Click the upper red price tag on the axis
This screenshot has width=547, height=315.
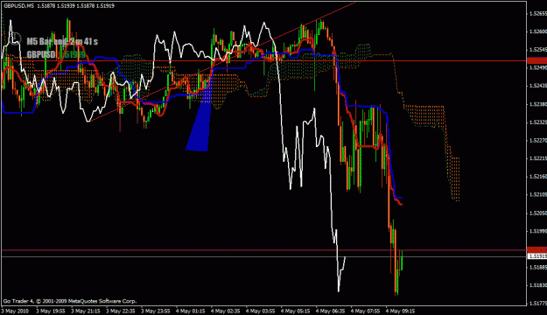[x=536, y=60]
